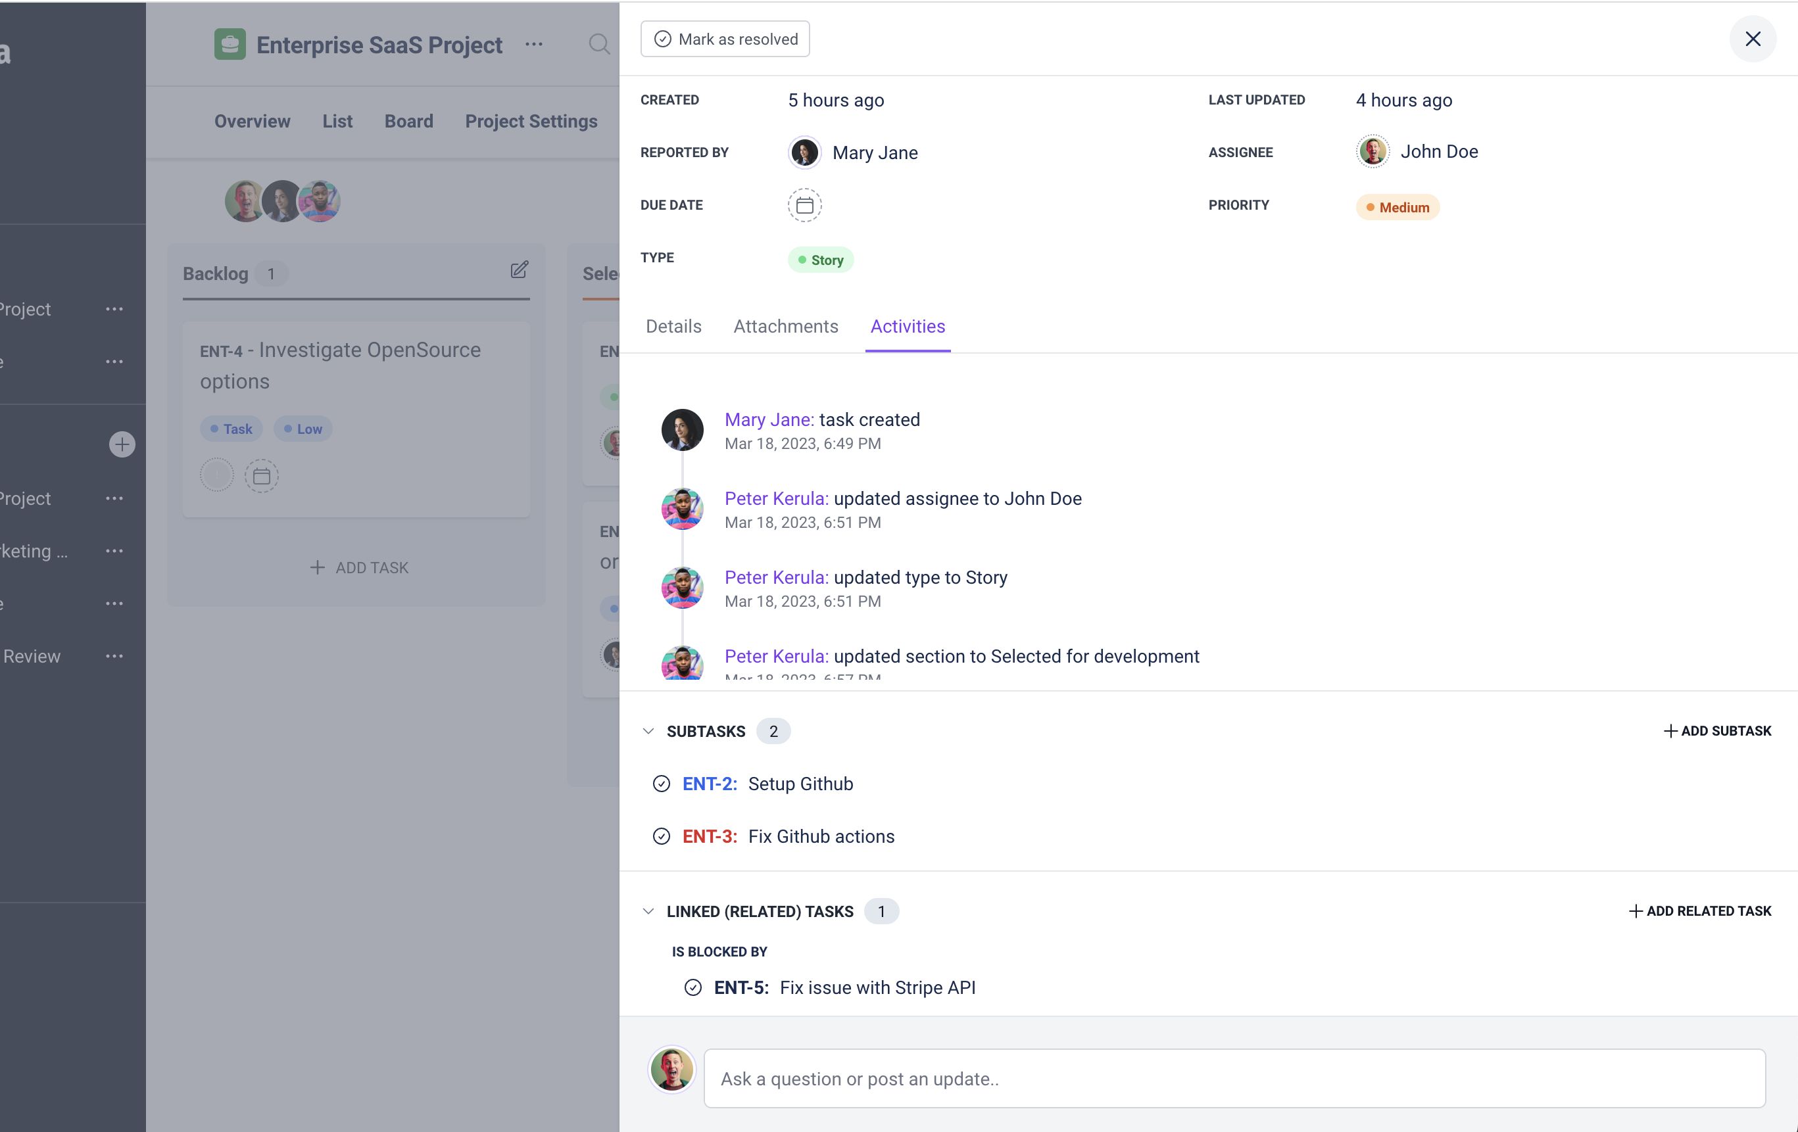Switch to the Attachments tab
The image size is (1798, 1132).
785,326
